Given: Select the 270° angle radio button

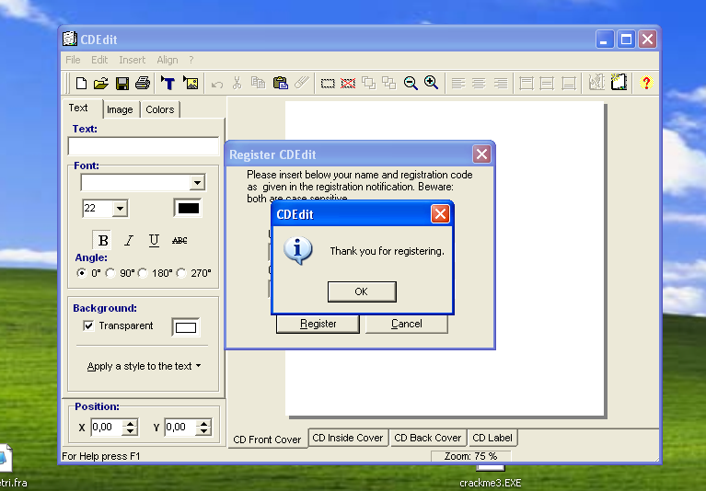Looking at the screenshot, I should (x=181, y=273).
